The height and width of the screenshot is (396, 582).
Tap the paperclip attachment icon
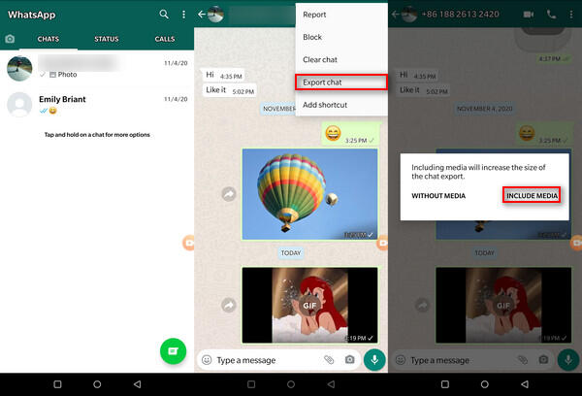point(329,360)
